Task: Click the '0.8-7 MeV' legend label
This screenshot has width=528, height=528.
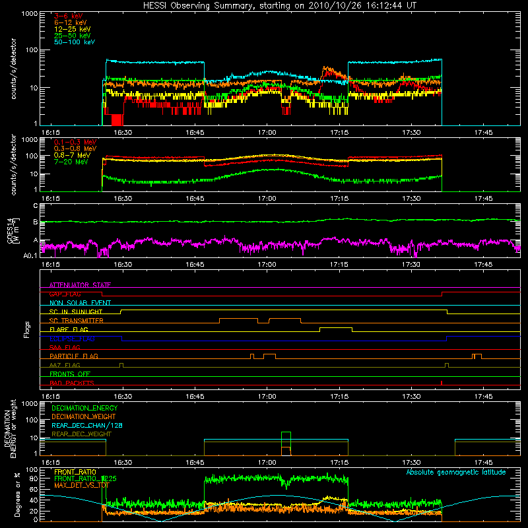Action: click(x=72, y=155)
